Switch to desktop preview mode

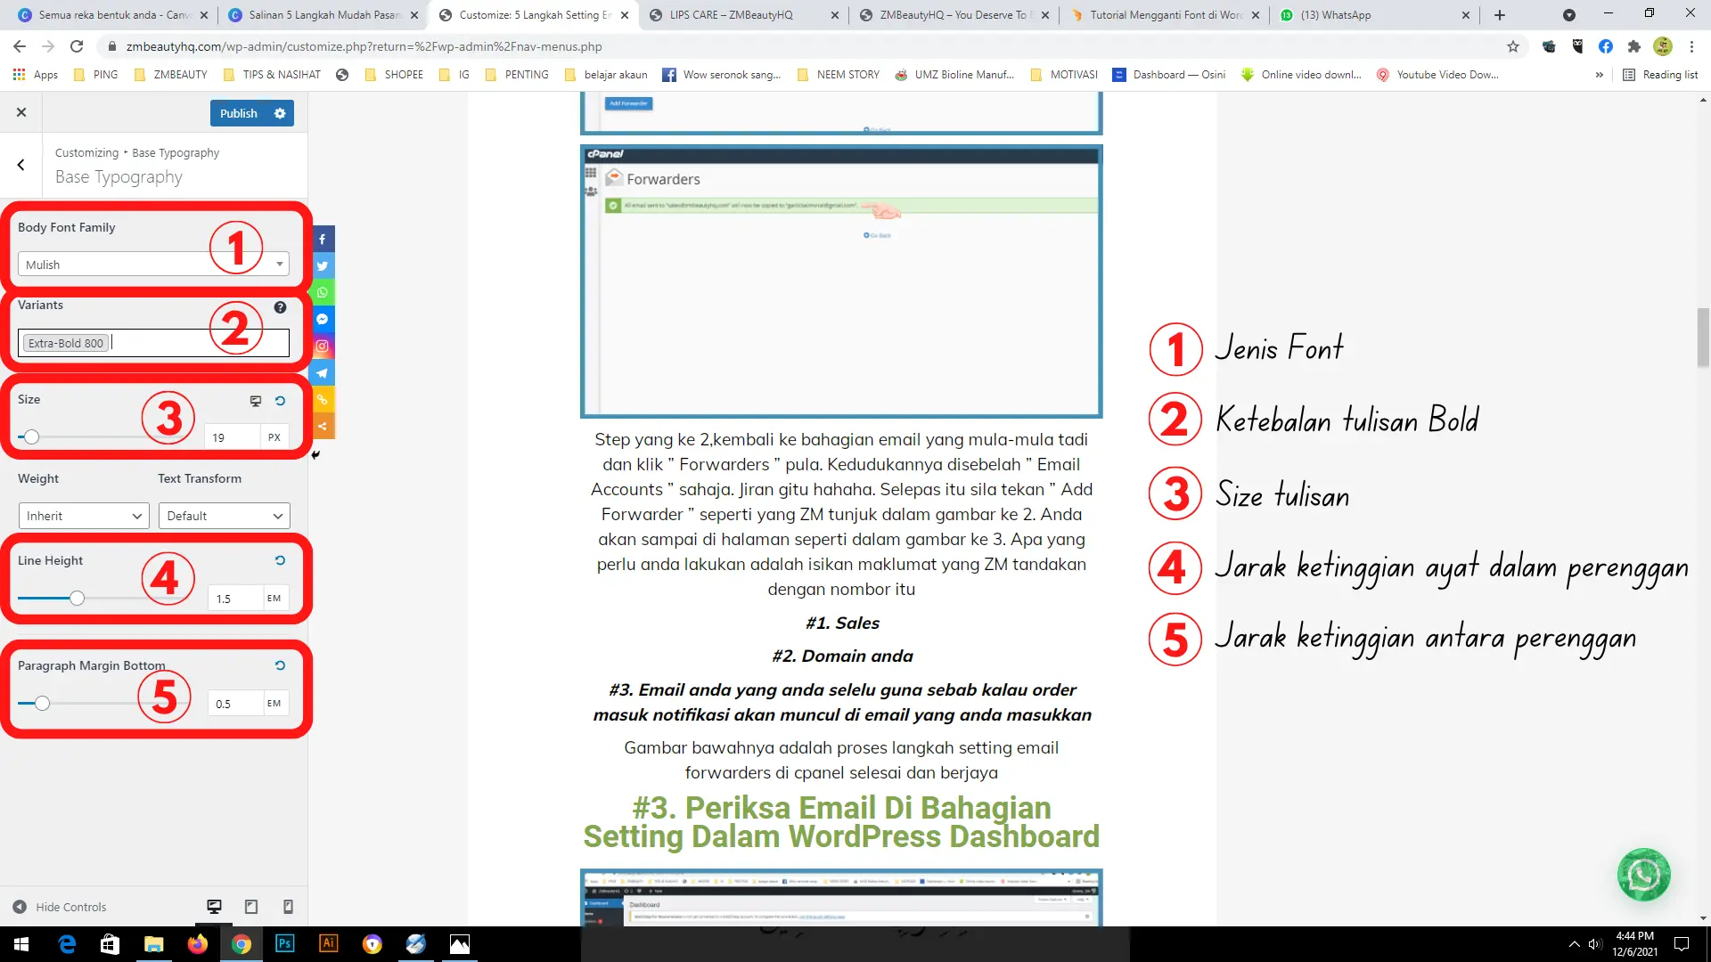pos(214,907)
